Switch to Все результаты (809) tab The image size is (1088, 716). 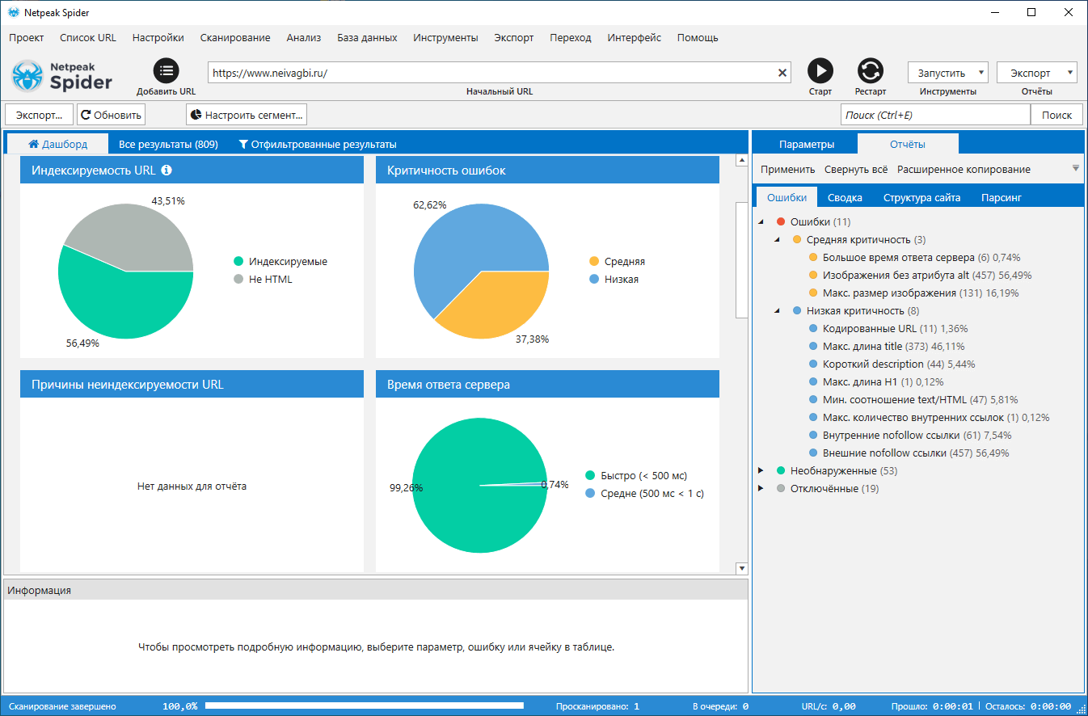coord(168,145)
